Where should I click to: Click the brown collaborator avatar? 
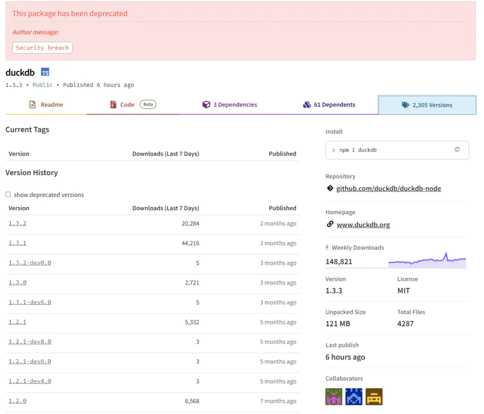coord(374,397)
